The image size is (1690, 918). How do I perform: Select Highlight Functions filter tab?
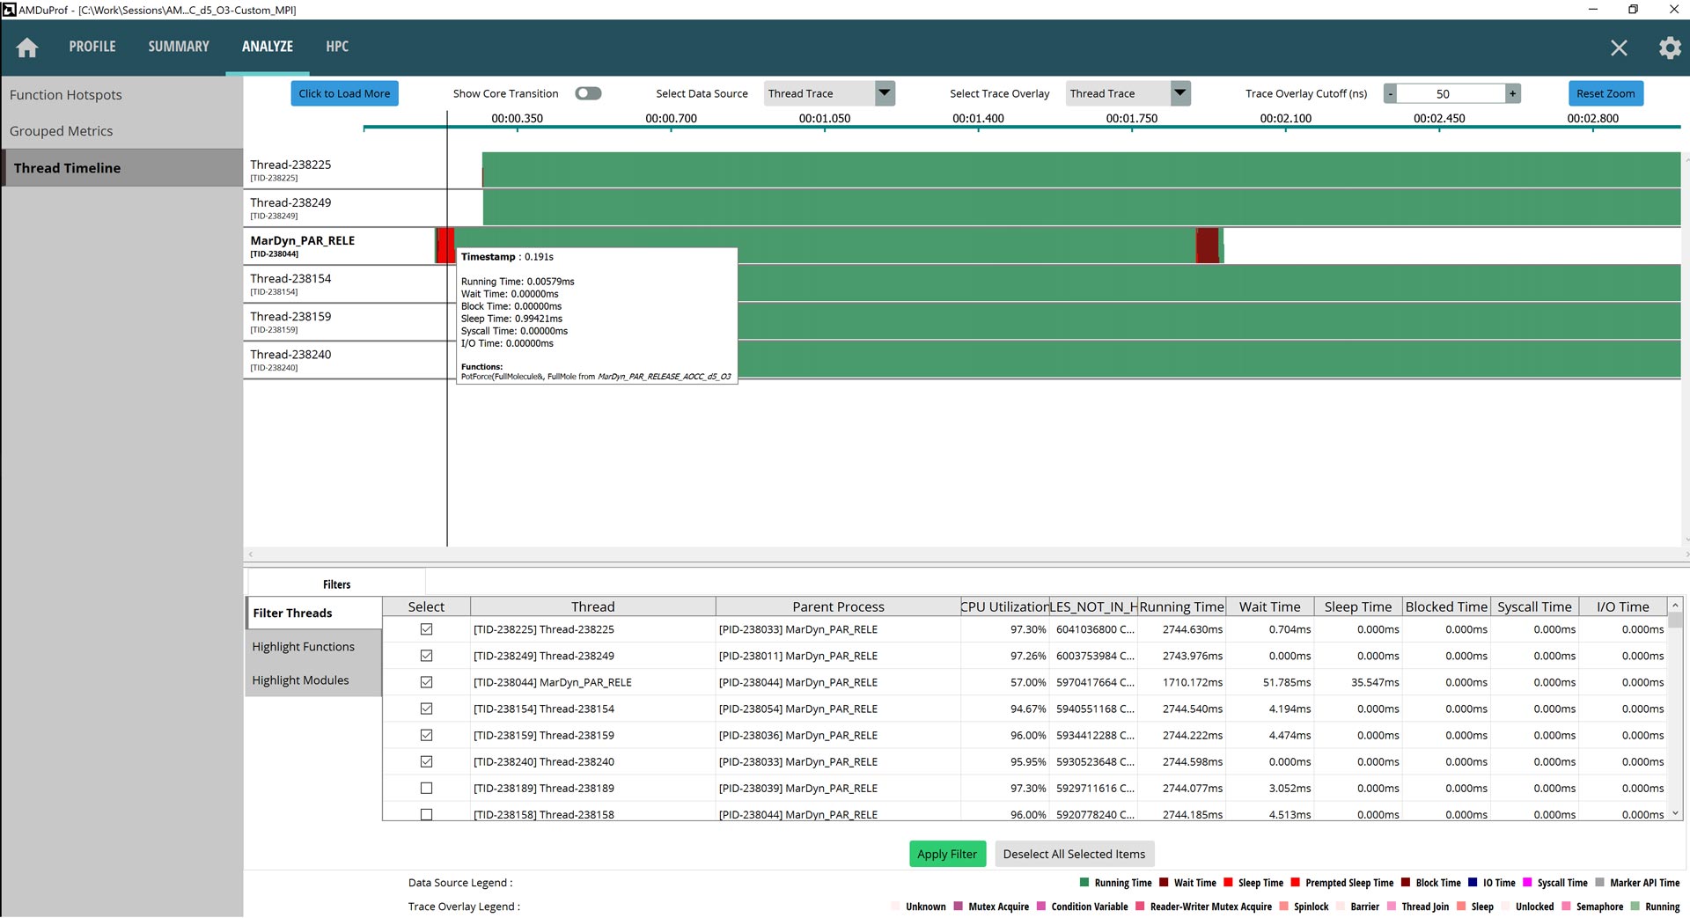[x=313, y=647]
